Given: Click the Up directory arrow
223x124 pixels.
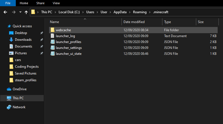Looking at the screenshot, I should (26, 12).
